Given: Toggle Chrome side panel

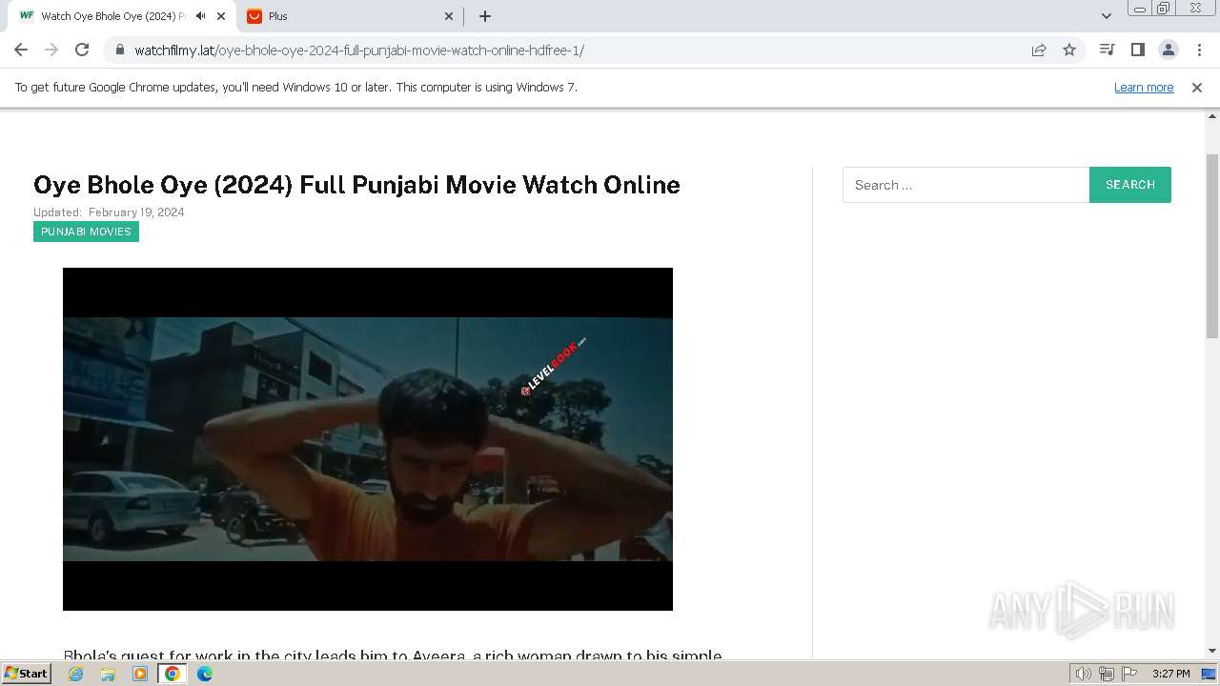Looking at the screenshot, I should click(x=1137, y=50).
